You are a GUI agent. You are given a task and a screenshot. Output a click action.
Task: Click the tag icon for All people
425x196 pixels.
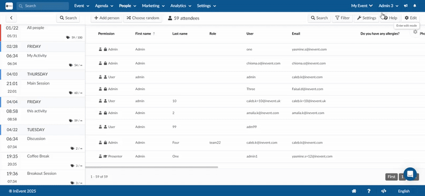coord(68,37)
